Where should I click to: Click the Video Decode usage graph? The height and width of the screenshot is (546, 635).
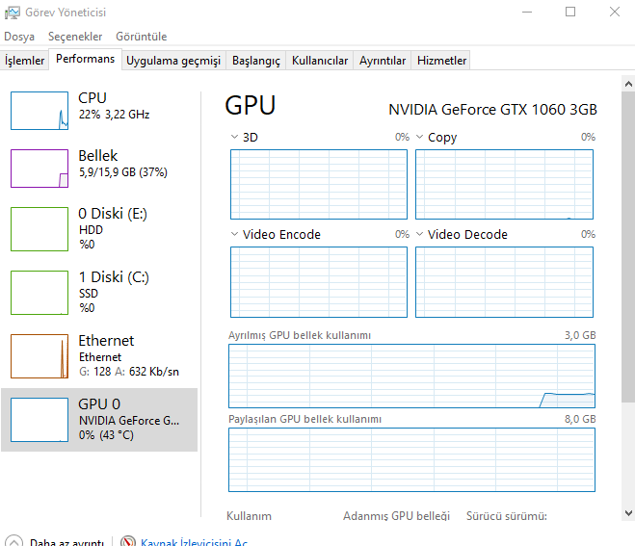coord(504,282)
